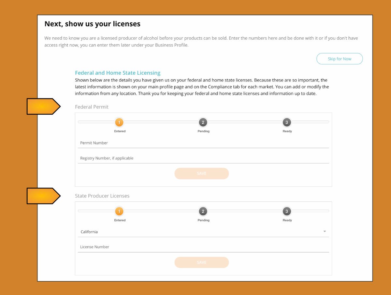Click step 2 Pending circle under Federal Permit
Screen dimensions: 391x295
[203, 122]
